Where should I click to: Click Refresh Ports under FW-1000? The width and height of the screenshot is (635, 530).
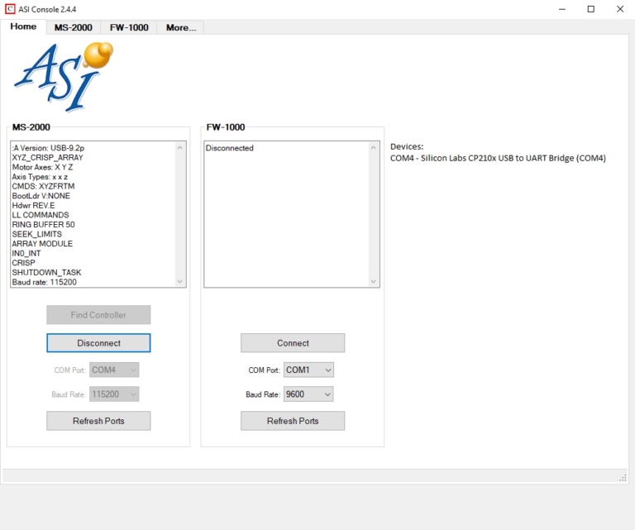click(293, 421)
